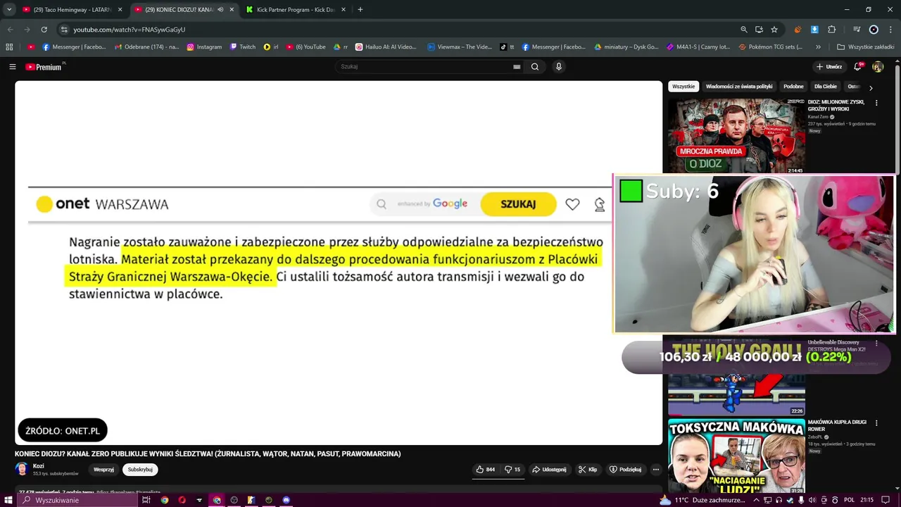Click Wesprzyj join button
The image size is (901, 507).
click(x=103, y=470)
